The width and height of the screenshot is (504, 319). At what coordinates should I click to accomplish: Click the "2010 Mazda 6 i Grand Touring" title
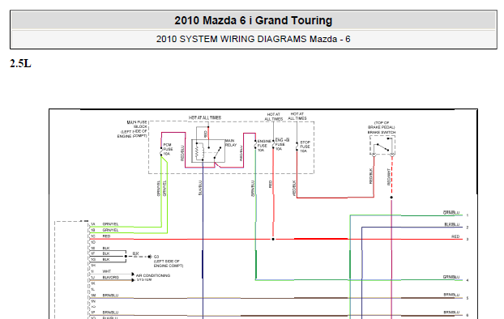tap(254, 20)
